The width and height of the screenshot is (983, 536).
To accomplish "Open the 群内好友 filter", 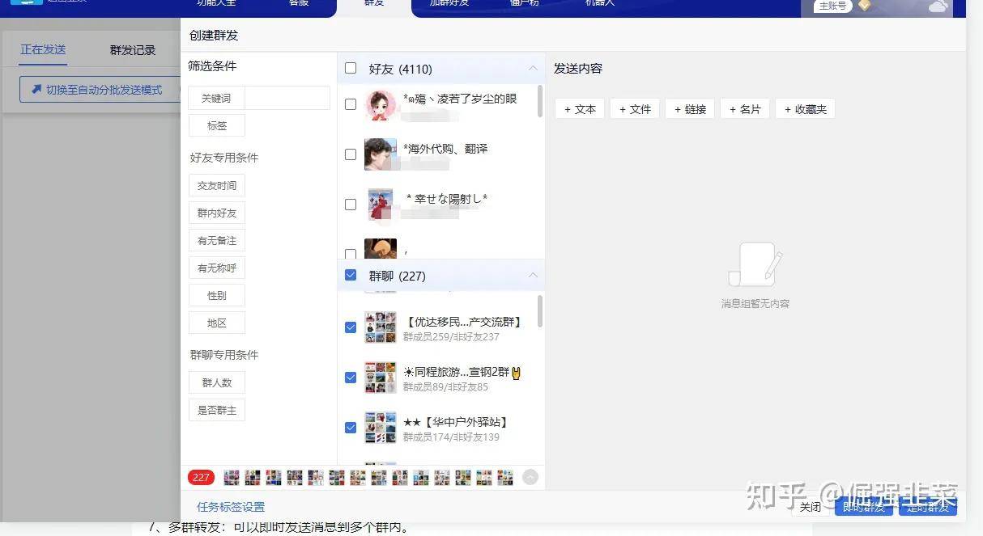I will click(216, 213).
